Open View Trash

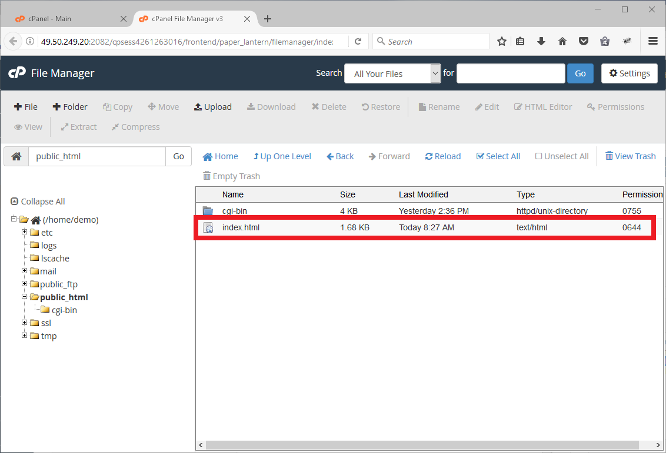click(630, 156)
